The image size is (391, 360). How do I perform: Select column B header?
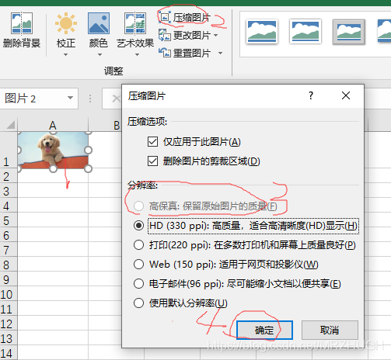[x=117, y=125]
